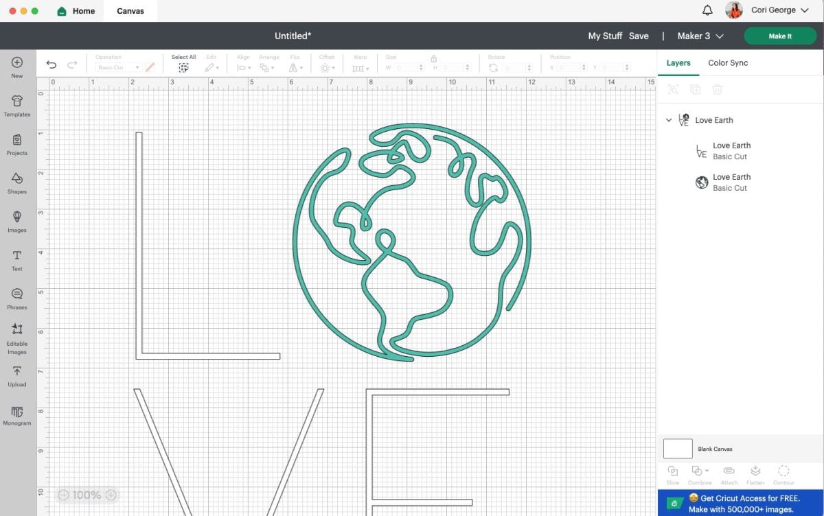The width and height of the screenshot is (824, 516).
Task: Switch to the Color Sync tab
Action: tap(728, 62)
